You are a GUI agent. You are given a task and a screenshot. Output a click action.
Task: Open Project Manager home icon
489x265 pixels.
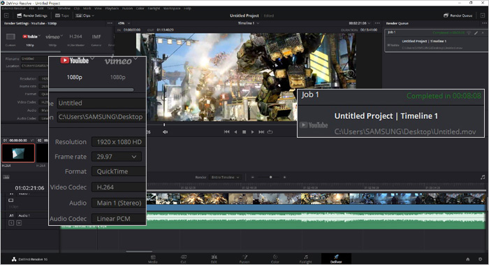pyautogui.click(x=468, y=259)
